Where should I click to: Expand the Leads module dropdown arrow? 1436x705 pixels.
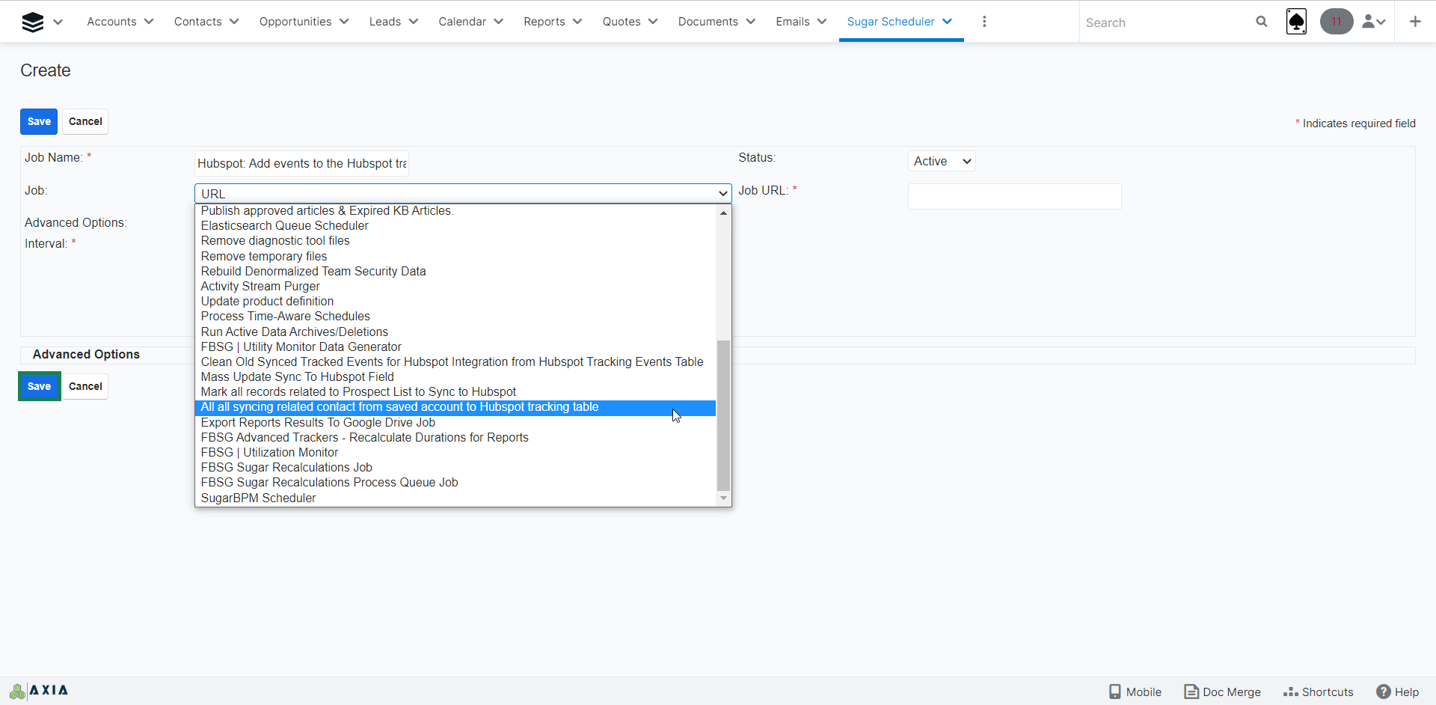click(414, 22)
